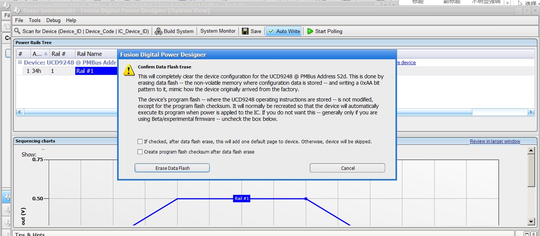
Task: Toggle the Auto Write option
Action: pos(284,31)
